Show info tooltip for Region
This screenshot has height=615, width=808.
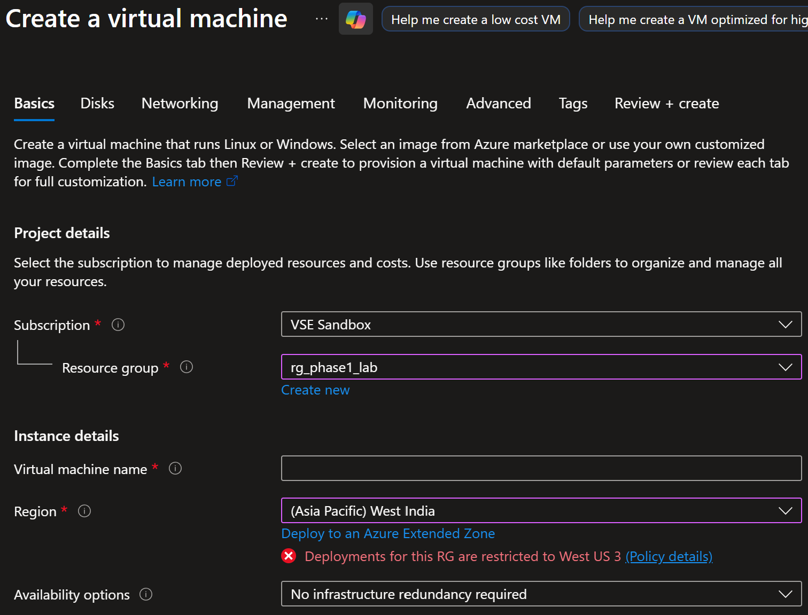[84, 511]
